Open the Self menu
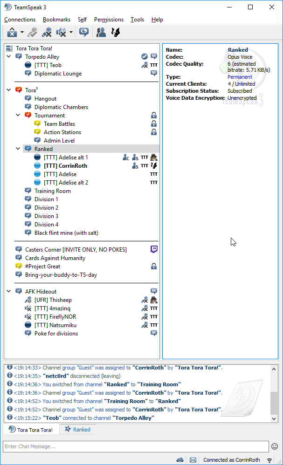283x465 pixels. pyautogui.click(x=82, y=20)
